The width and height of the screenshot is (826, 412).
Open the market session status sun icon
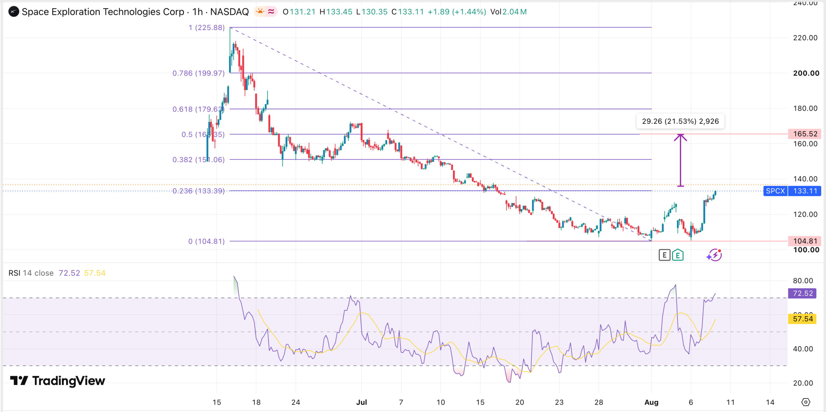coord(260,12)
